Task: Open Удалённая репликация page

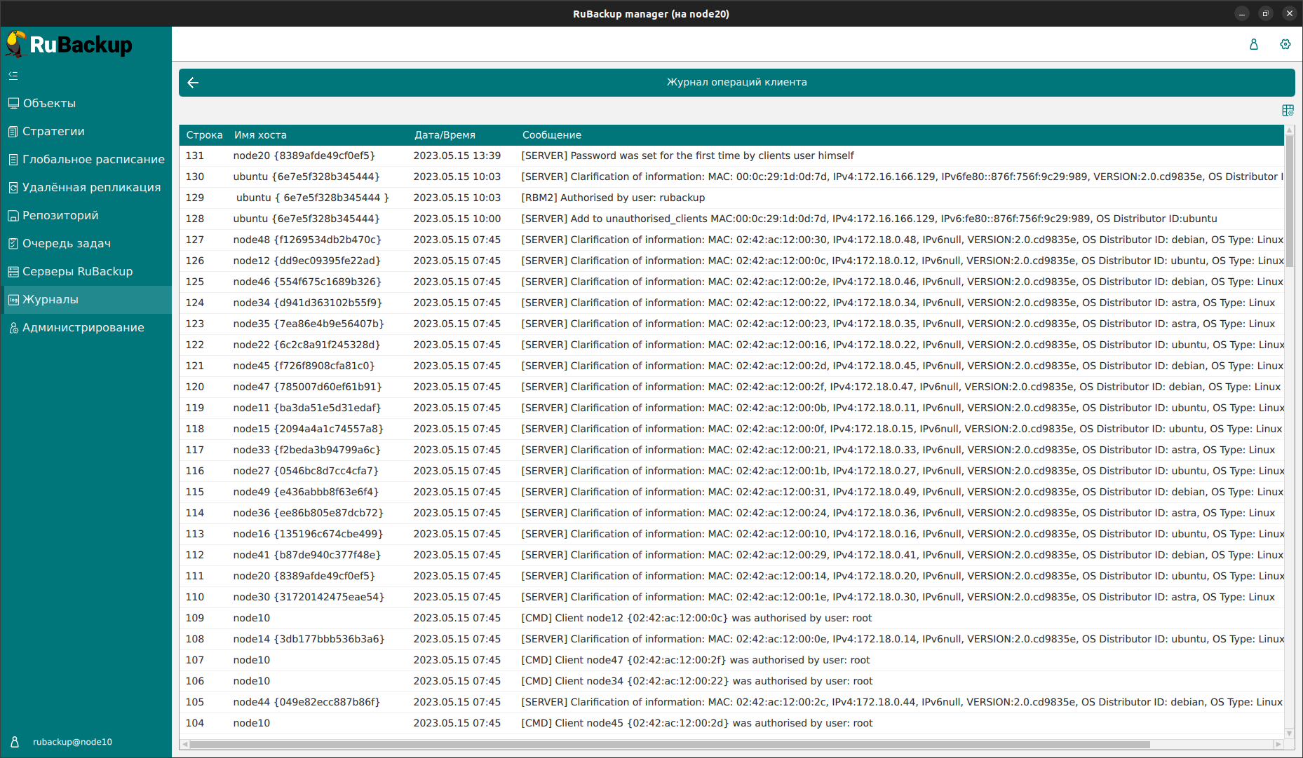Action: pyautogui.click(x=91, y=188)
